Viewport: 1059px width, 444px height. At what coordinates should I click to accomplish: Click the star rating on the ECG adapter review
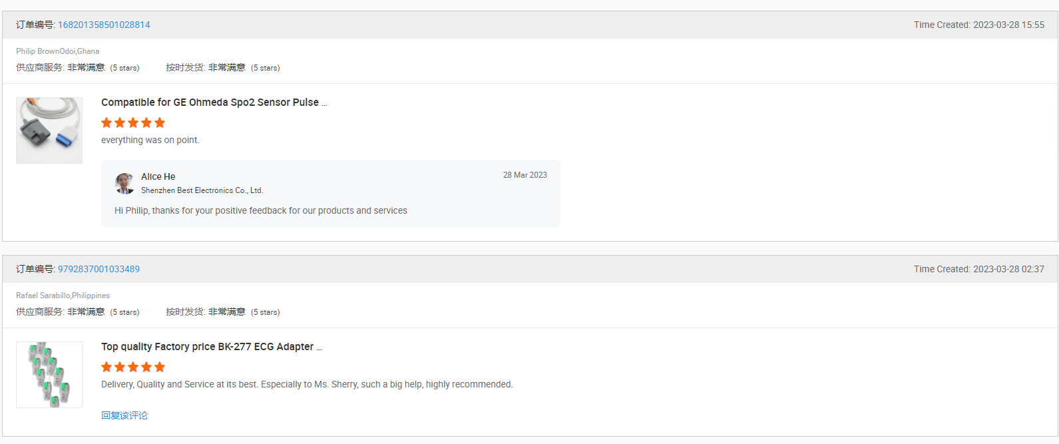[x=133, y=367]
